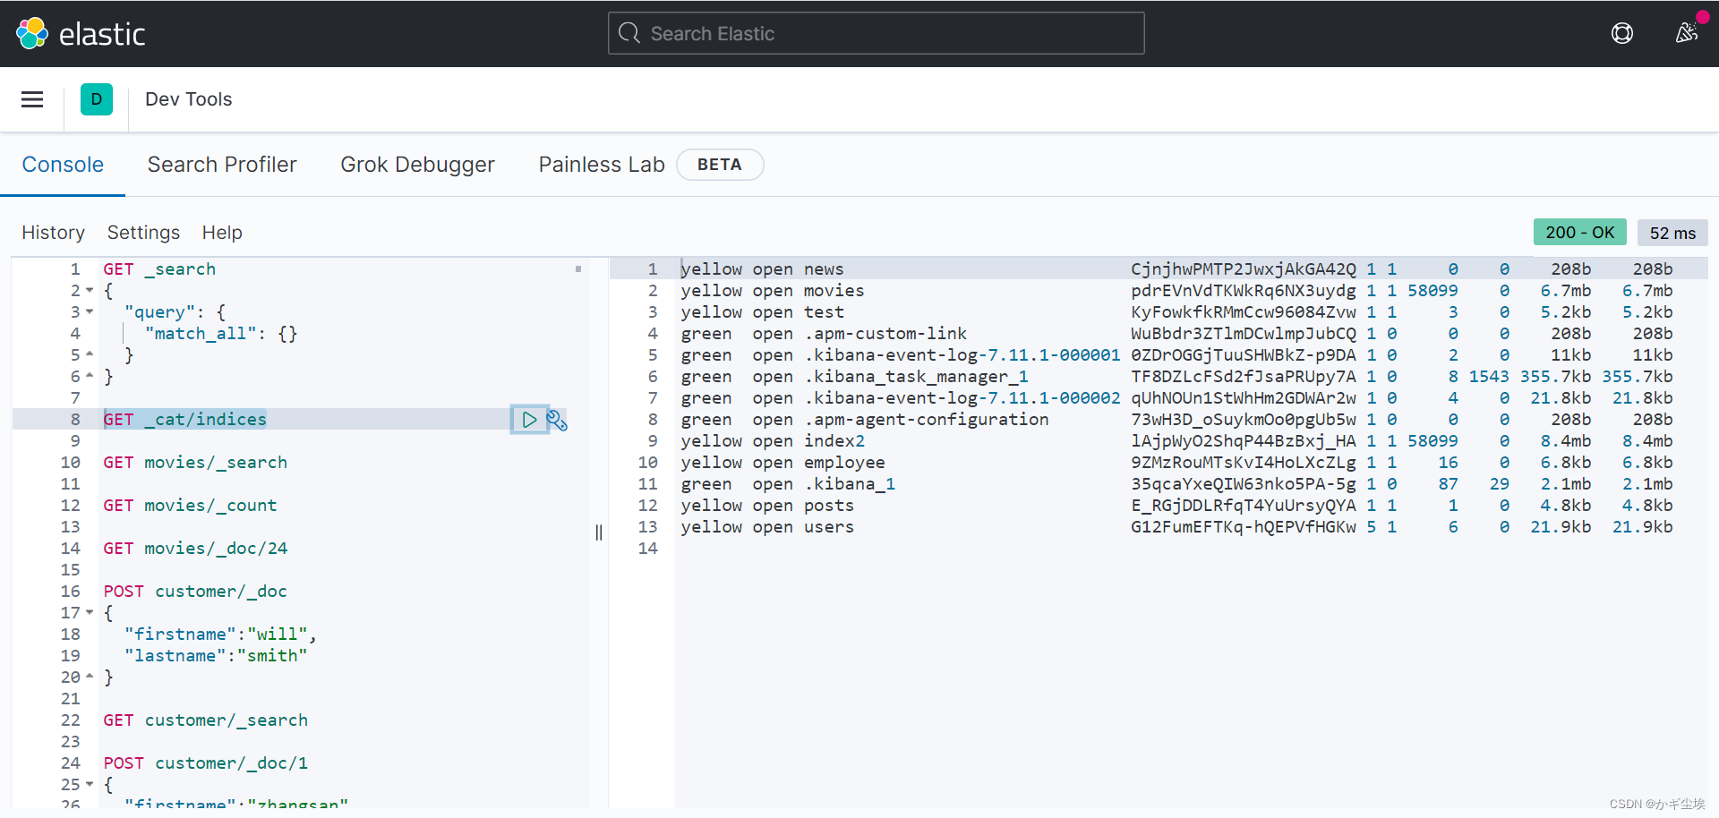
Task: Collapse the body block on line 17
Action: tap(90, 613)
